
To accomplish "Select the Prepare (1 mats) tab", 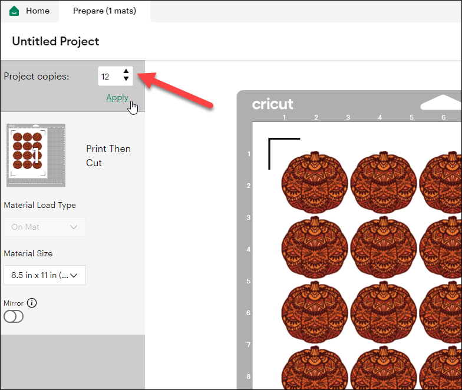I will pos(104,11).
